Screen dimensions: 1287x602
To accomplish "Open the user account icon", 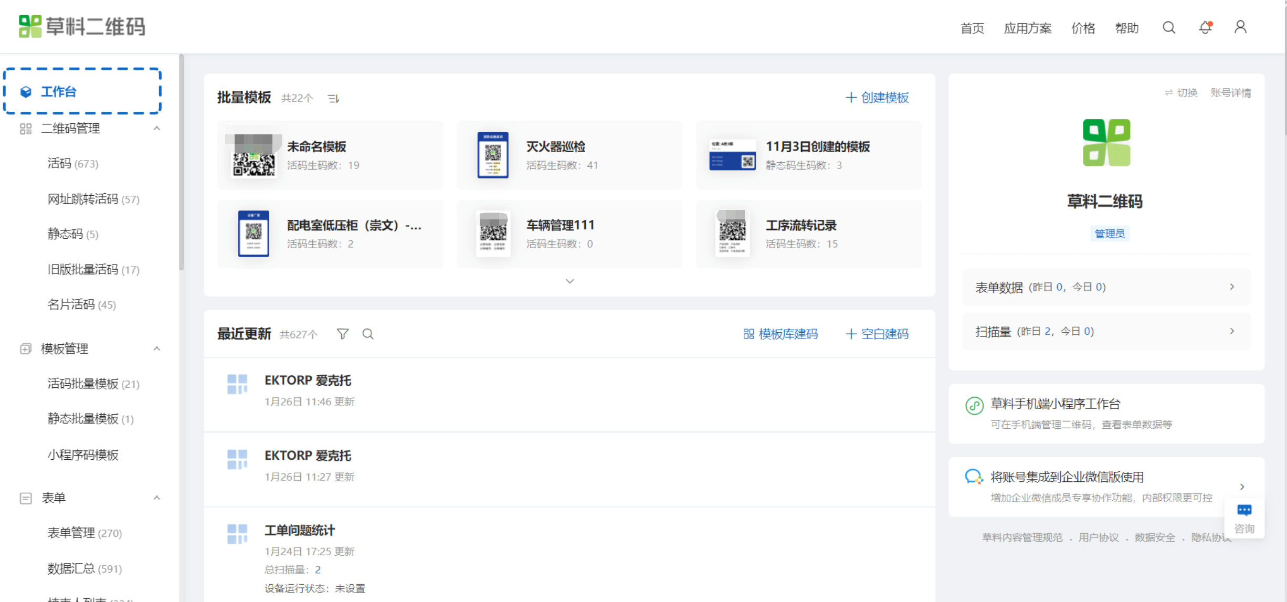I will coord(1240,27).
